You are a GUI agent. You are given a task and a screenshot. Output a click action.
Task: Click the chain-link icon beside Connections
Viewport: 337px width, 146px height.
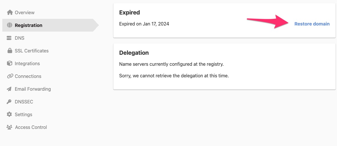click(x=10, y=76)
